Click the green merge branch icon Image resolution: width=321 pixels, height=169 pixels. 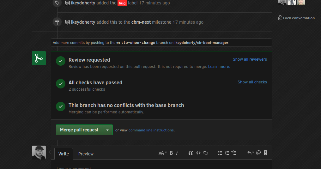click(x=39, y=58)
